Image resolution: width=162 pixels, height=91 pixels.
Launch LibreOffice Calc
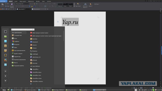pos(36,75)
